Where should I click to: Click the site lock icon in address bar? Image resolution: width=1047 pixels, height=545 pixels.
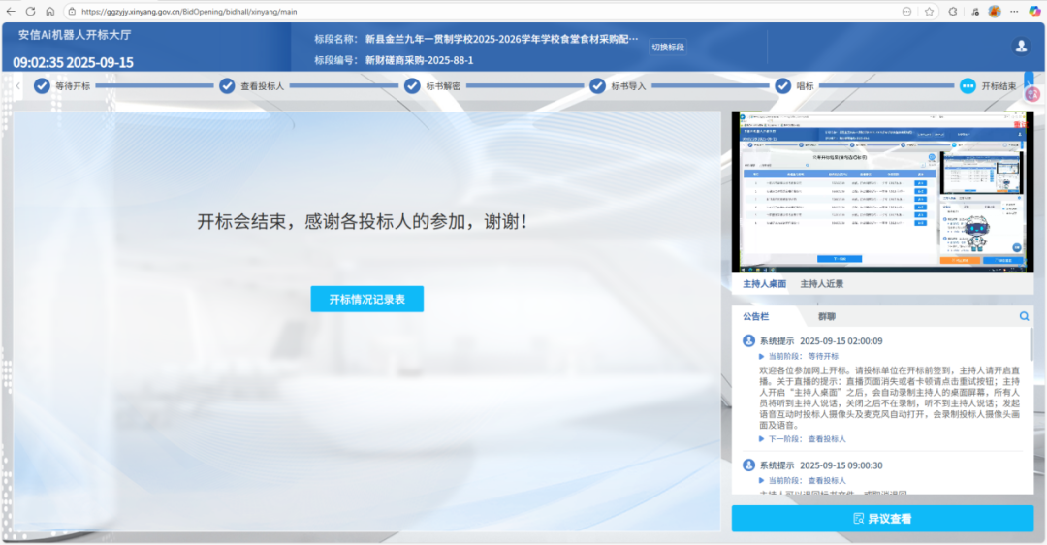click(72, 12)
